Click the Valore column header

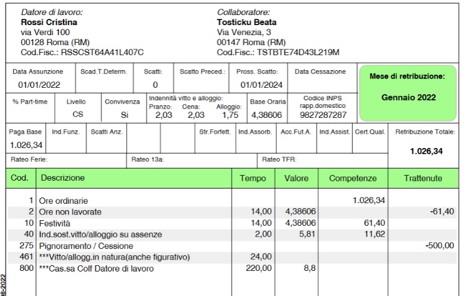296,178
